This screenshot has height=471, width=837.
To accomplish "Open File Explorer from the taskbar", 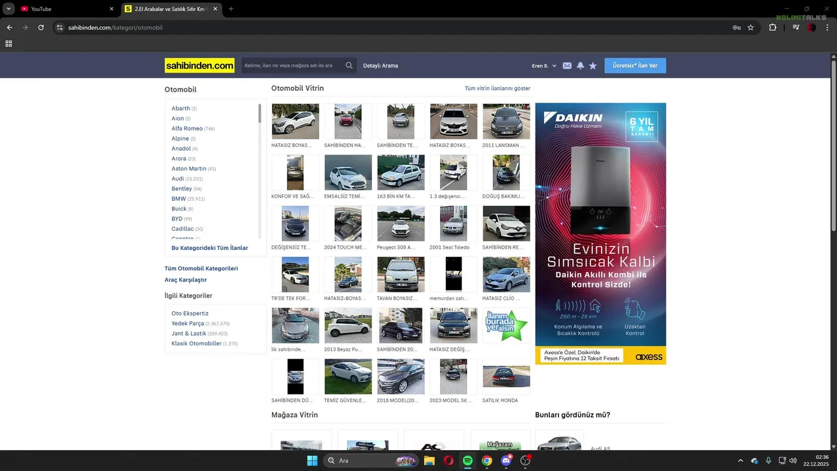I will (429, 461).
